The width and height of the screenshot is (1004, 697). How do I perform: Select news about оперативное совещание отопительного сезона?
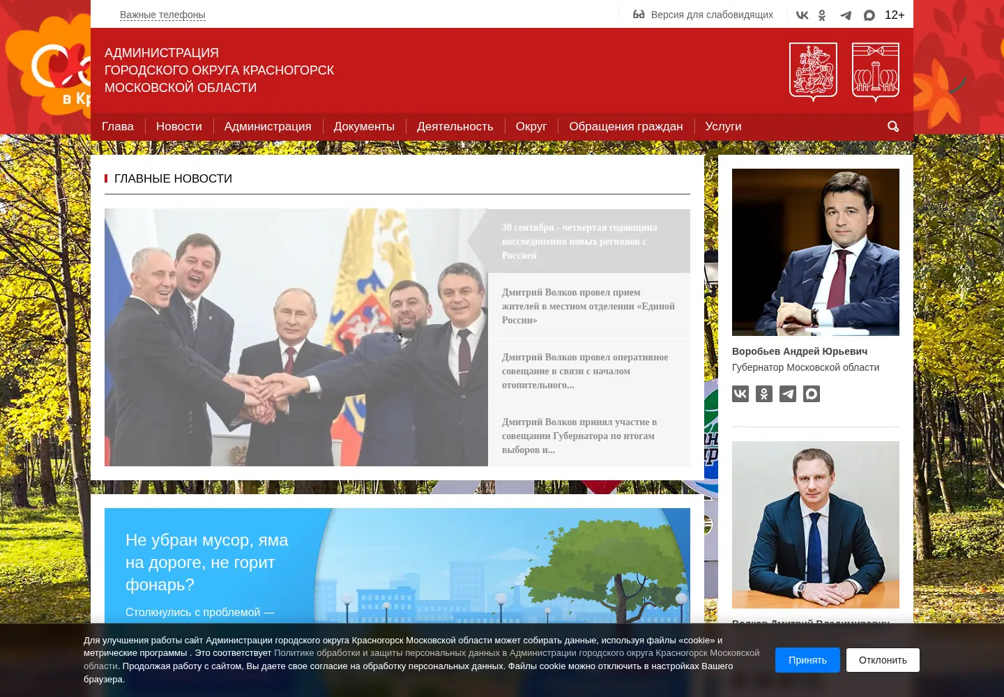pyautogui.click(x=589, y=371)
